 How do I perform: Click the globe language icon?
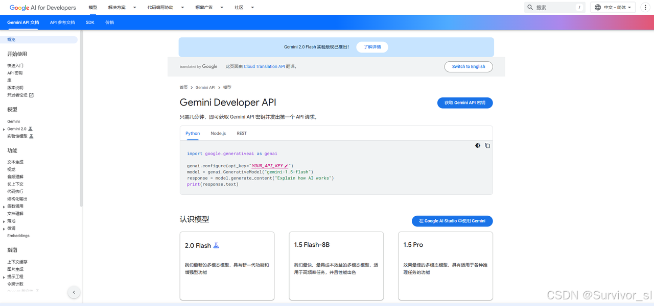coord(598,7)
